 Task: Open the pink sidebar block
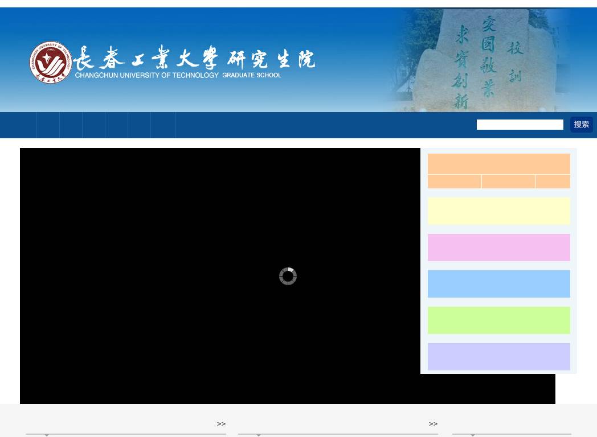point(499,247)
